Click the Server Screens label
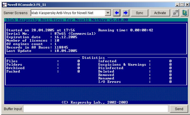The height and width of the screenshot is (115, 190). click(16, 13)
